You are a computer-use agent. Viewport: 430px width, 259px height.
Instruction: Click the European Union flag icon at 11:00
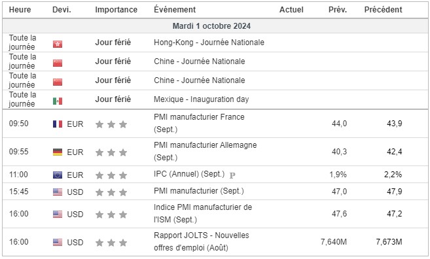pos(58,175)
